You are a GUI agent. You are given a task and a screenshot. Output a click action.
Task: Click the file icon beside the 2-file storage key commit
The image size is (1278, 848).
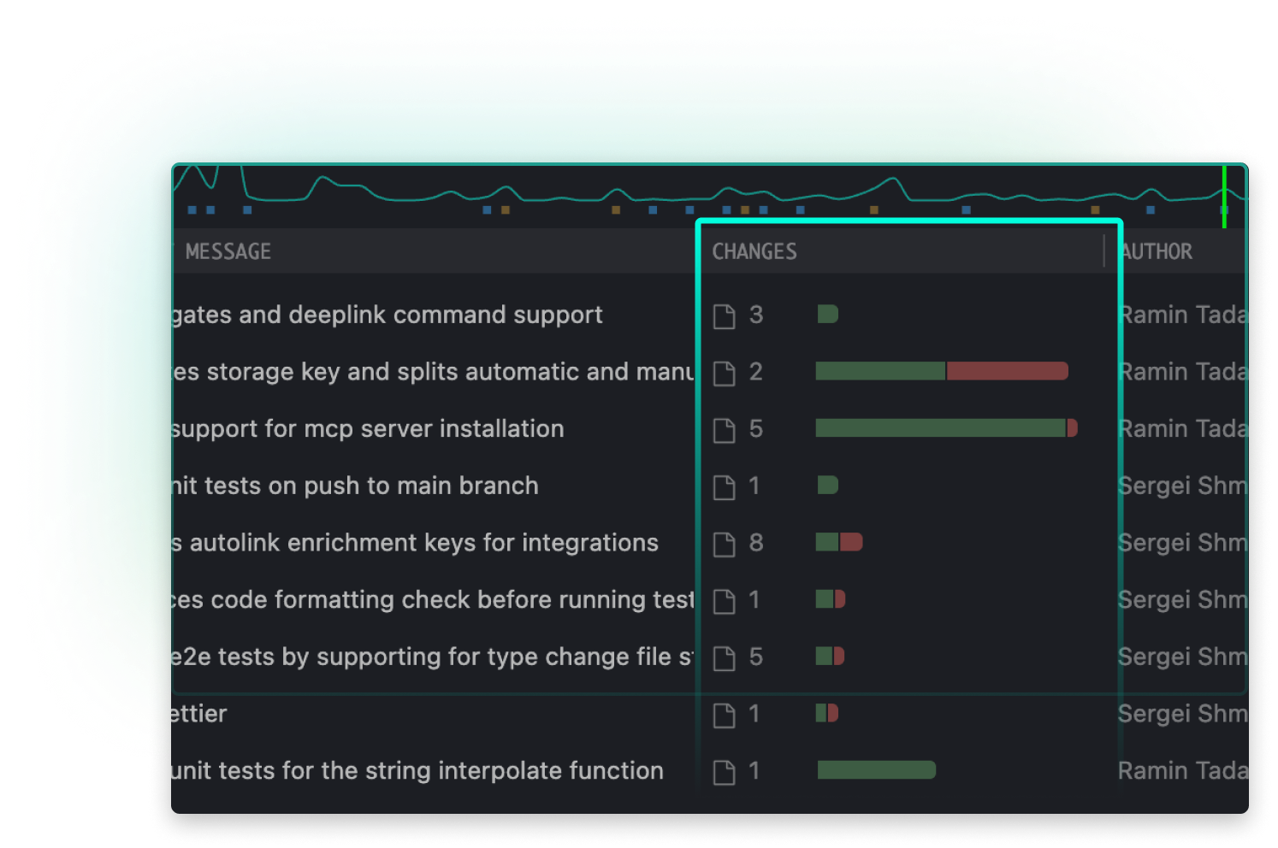725,372
